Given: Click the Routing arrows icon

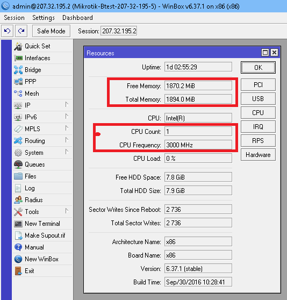Looking at the screenshot, I should [x=18, y=141].
